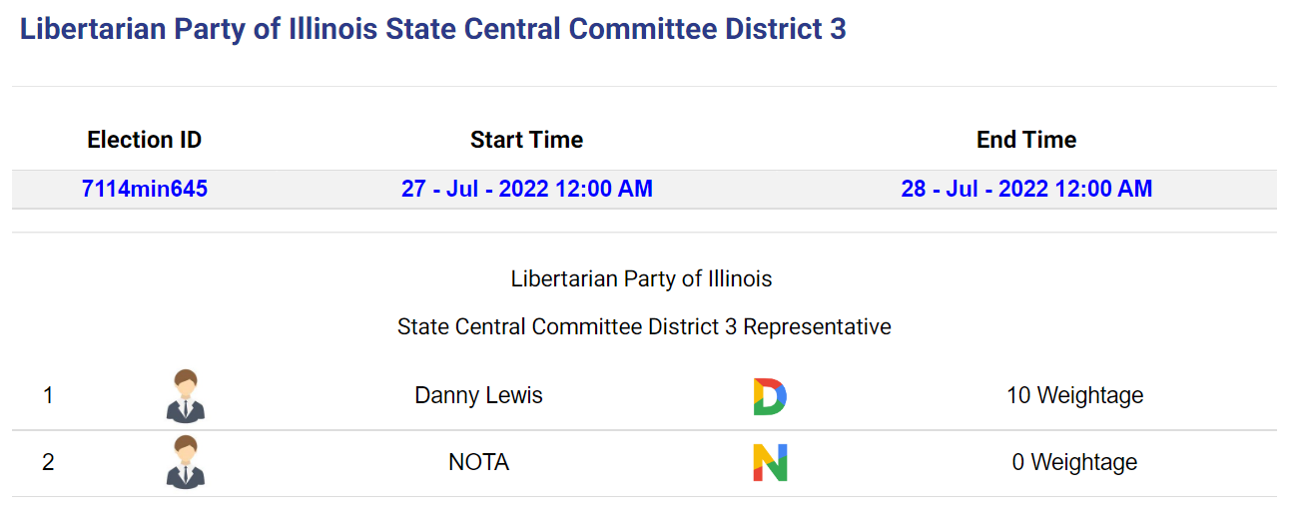Click Danny Lewis's avatar icon

185,396
